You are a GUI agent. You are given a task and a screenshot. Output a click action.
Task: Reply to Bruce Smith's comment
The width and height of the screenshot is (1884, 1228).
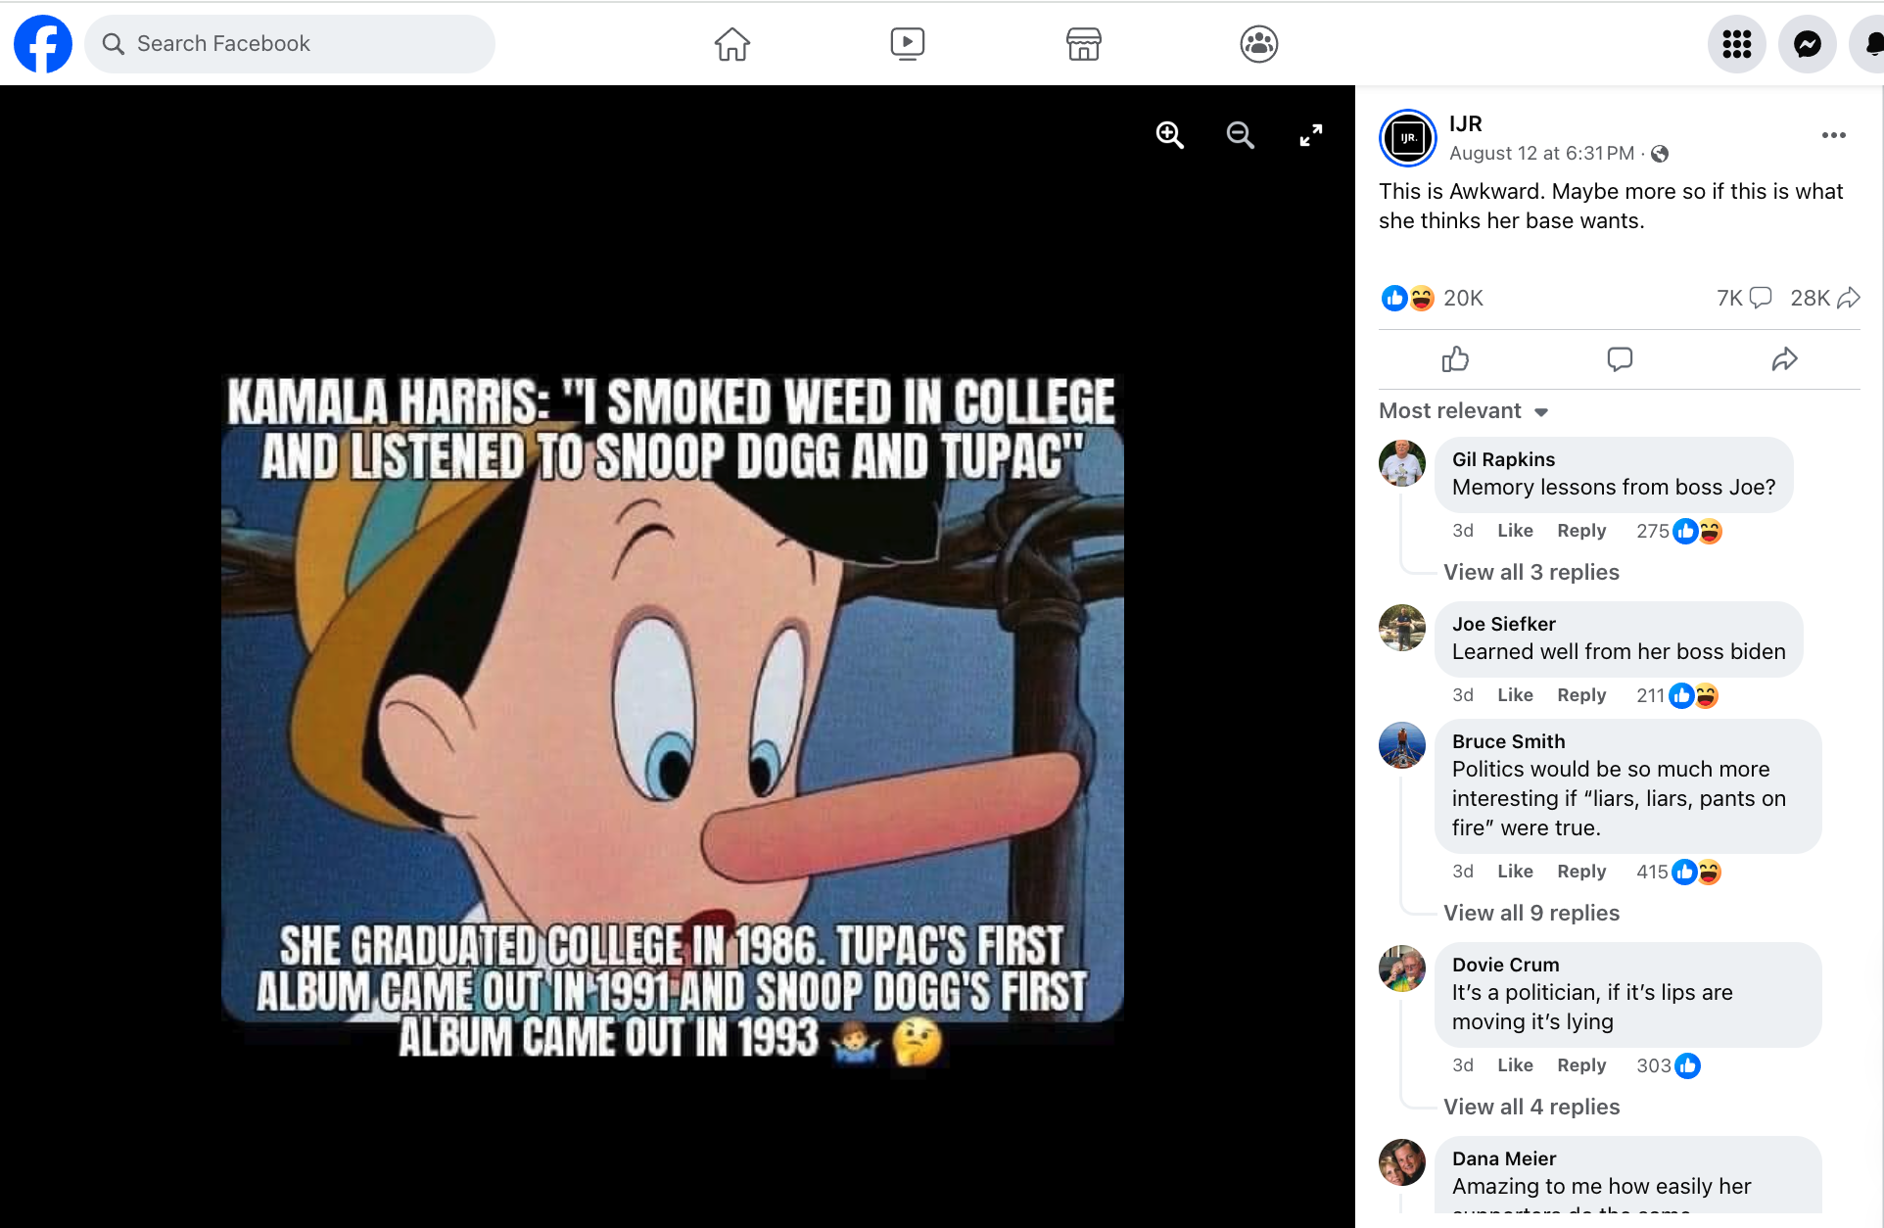[x=1581, y=872]
